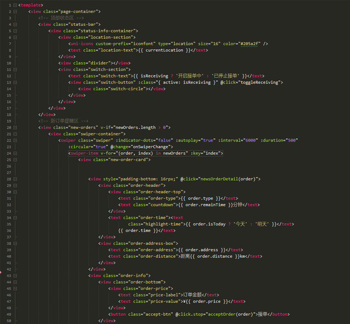The height and width of the screenshot is (324, 350).
Task: Click the '开启接单中' string on line 12
Action: click(189, 76)
